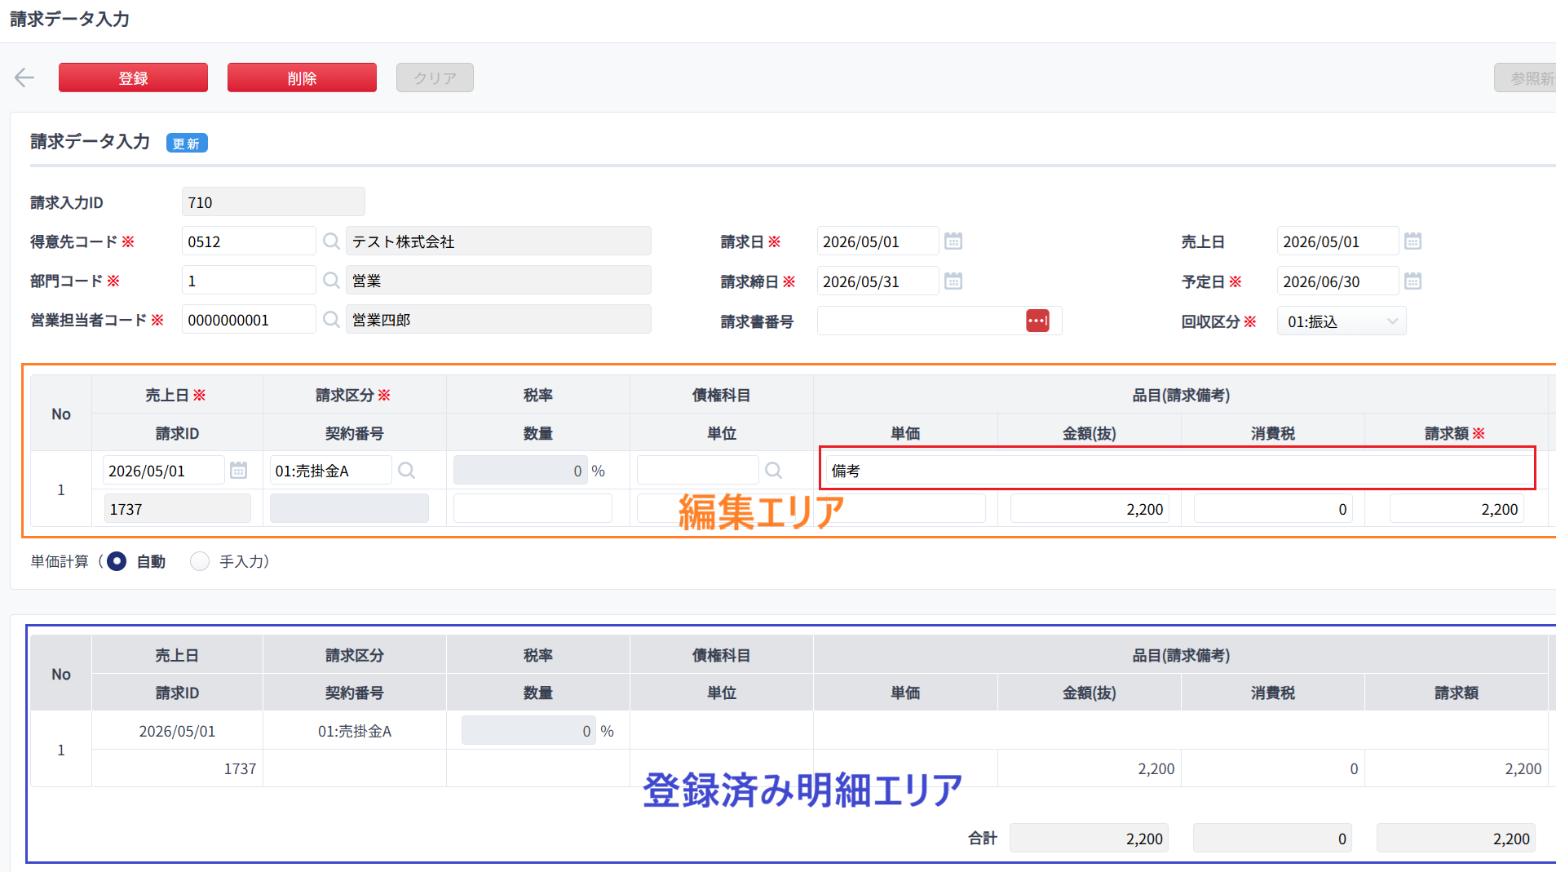
Task: Click the blue 更新 badge
Action: (187, 144)
